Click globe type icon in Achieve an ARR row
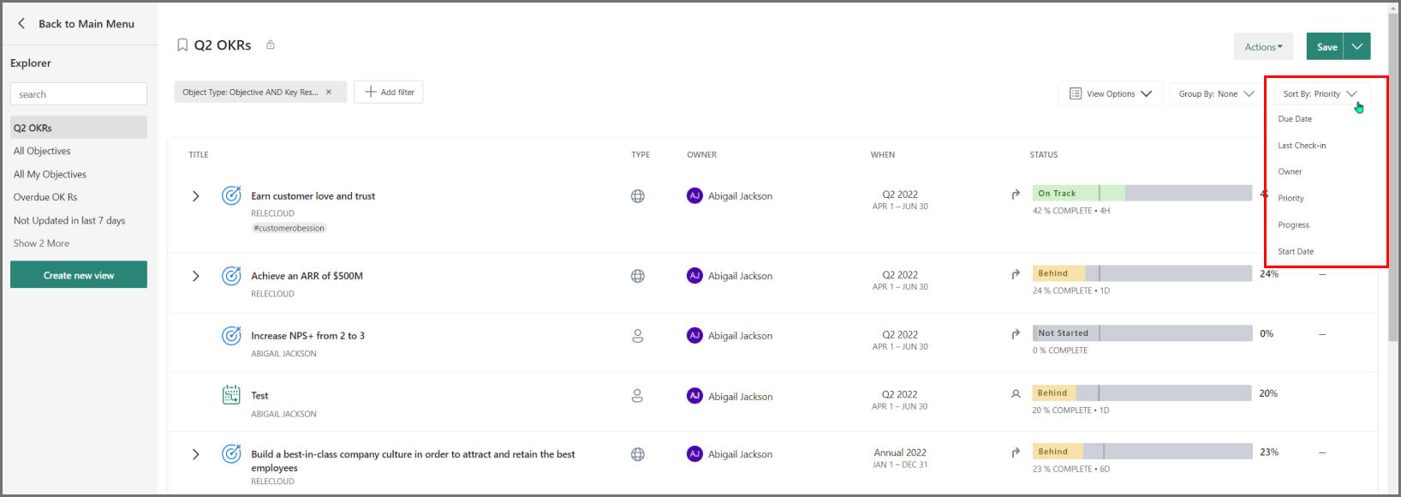The width and height of the screenshot is (1401, 497). pos(638,276)
